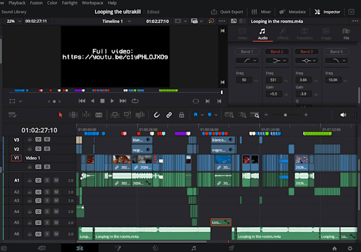Image resolution: width=361 pixels, height=252 pixels.
Task: Go to first frame
Action: (x=82, y=101)
